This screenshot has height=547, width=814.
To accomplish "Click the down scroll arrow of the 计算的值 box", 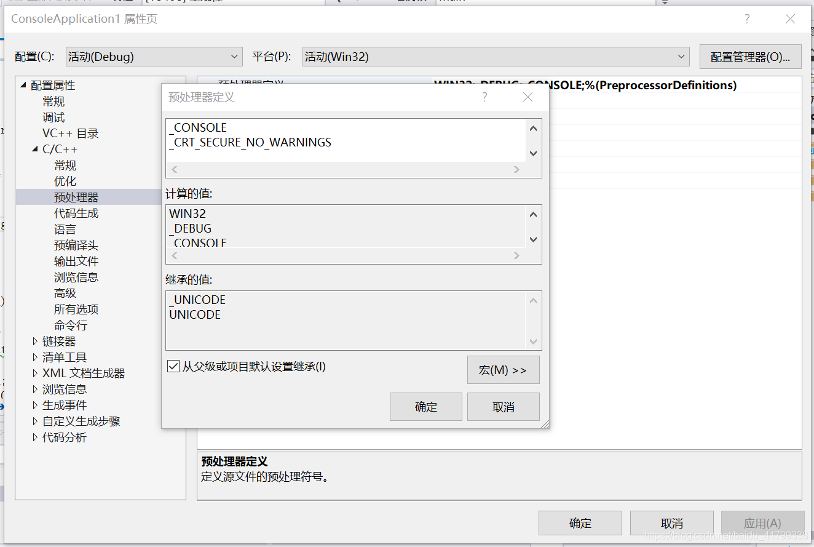I will pos(533,239).
